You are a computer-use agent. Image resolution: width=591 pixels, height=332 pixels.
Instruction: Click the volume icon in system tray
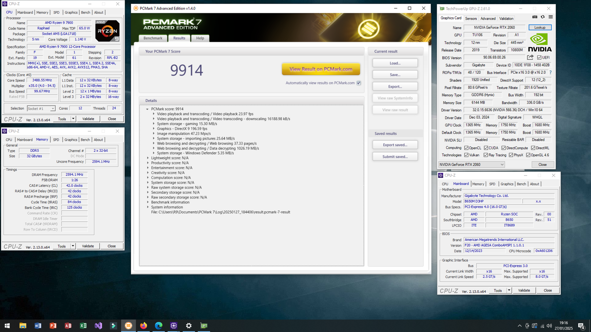(x=549, y=326)
